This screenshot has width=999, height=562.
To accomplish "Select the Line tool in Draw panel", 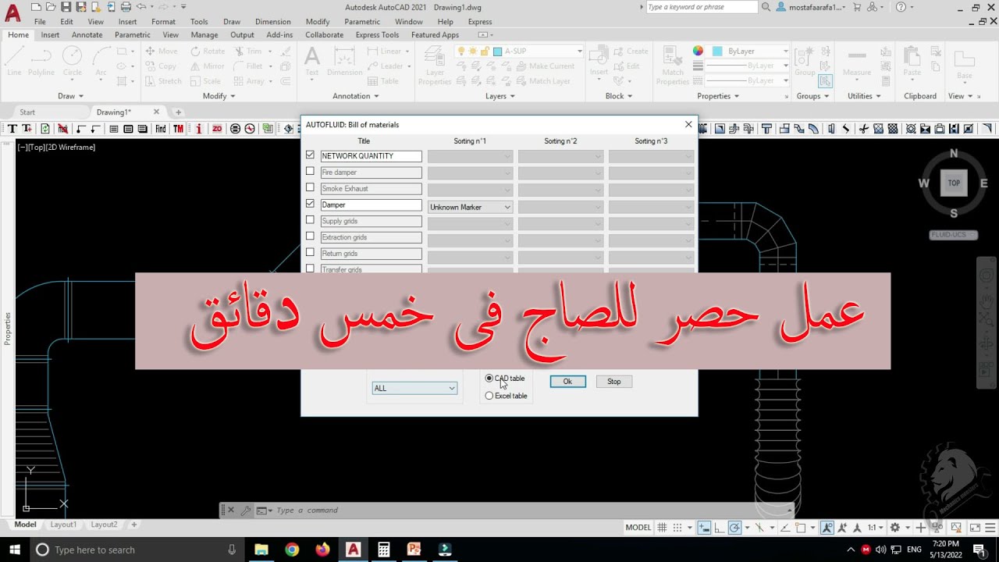I will tap(14, 61).
